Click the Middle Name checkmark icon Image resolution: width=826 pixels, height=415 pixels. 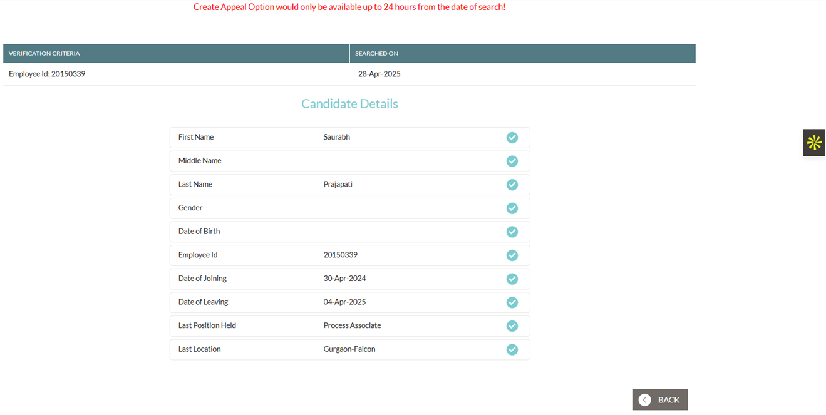click(512, 161)
